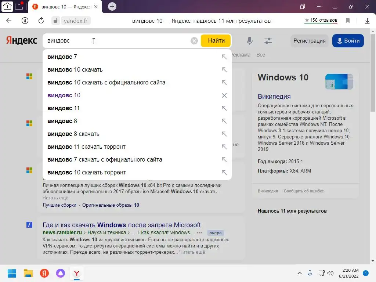Insert 'виндовс 8' via its arrow icon
The width and height of the screenshot is (376, 282).
[x=224, y=121]
